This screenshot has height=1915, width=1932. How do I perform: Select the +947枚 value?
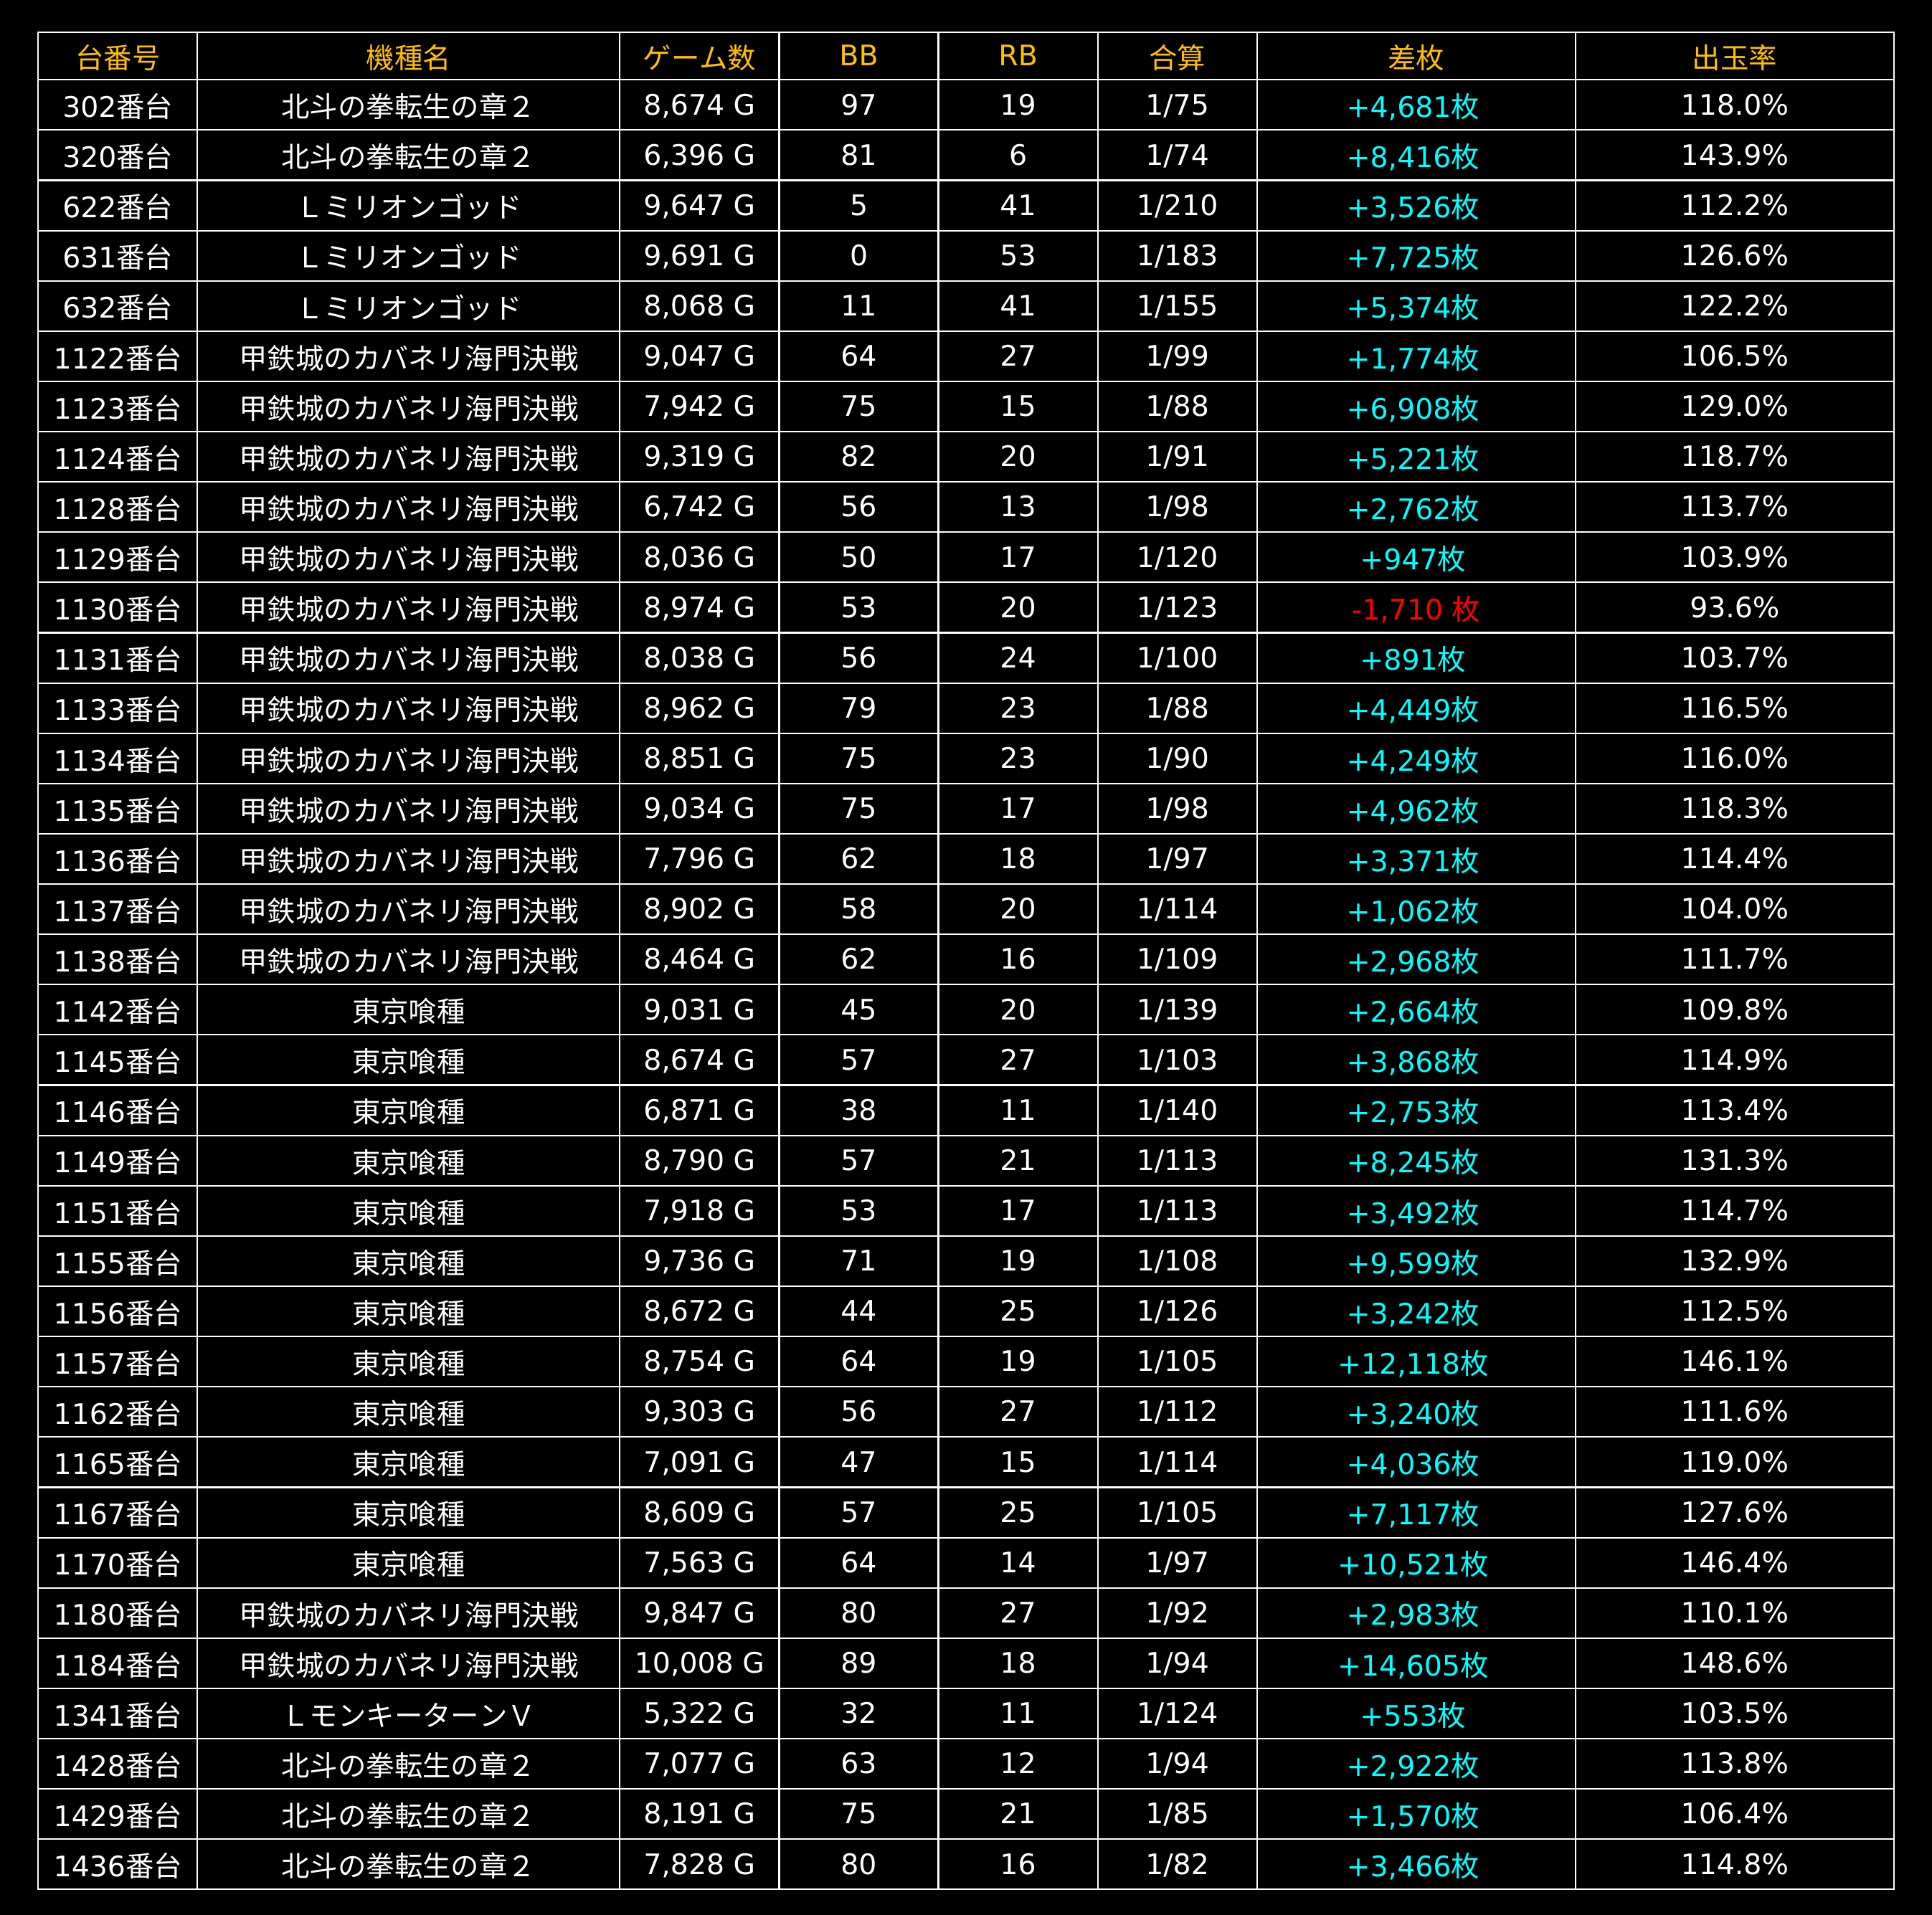[x=1413, y=558]
